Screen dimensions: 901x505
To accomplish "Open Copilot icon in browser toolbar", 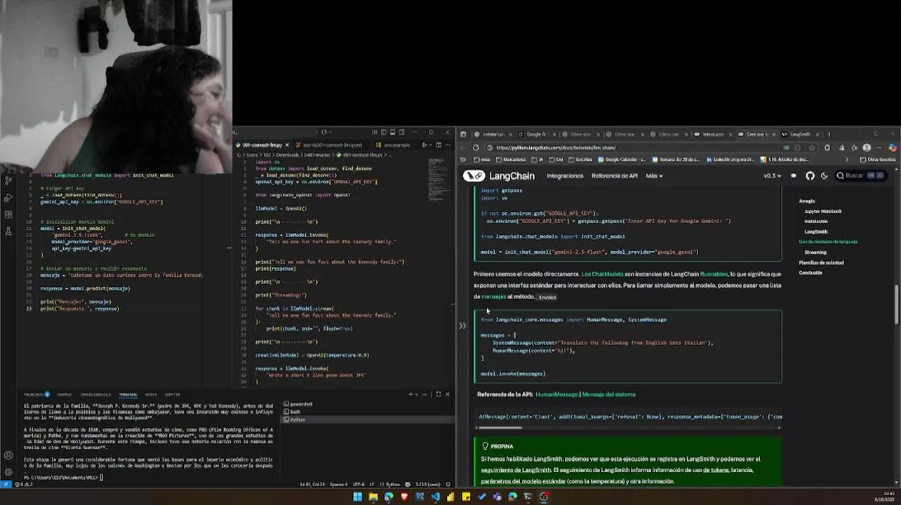I will 892,147.
